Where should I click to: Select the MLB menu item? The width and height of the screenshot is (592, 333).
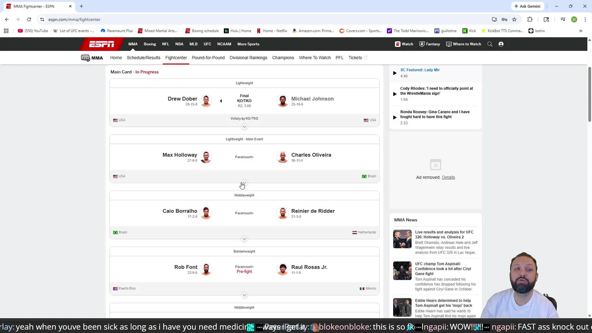coord(193,44)
